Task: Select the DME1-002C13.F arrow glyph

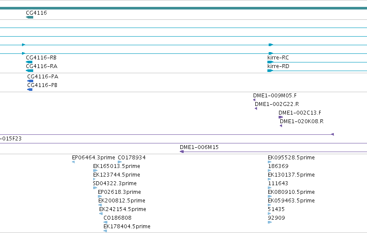Action: [x=281, y=117]
